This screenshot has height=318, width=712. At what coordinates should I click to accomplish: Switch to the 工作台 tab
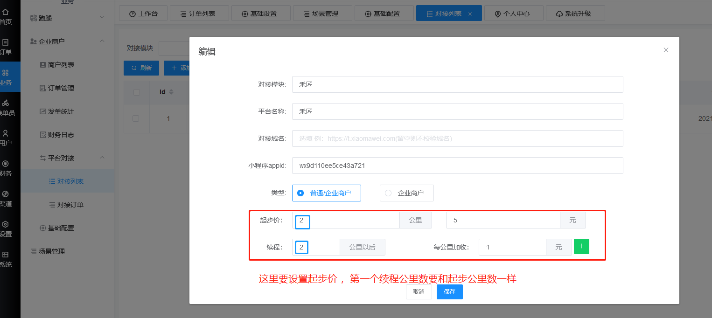click(x=143, y=14)
